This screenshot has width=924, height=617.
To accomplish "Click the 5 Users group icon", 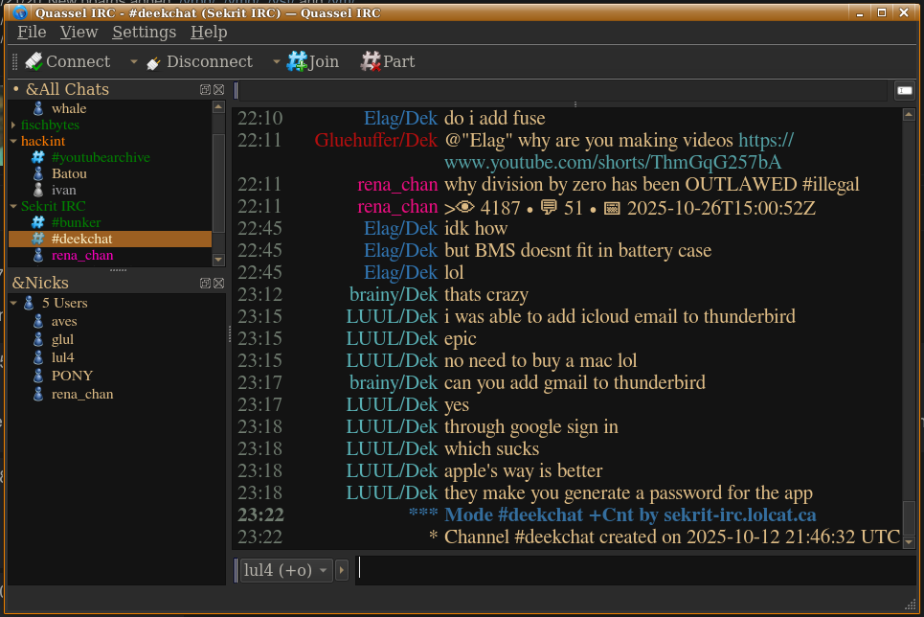I will pos(29,303).
